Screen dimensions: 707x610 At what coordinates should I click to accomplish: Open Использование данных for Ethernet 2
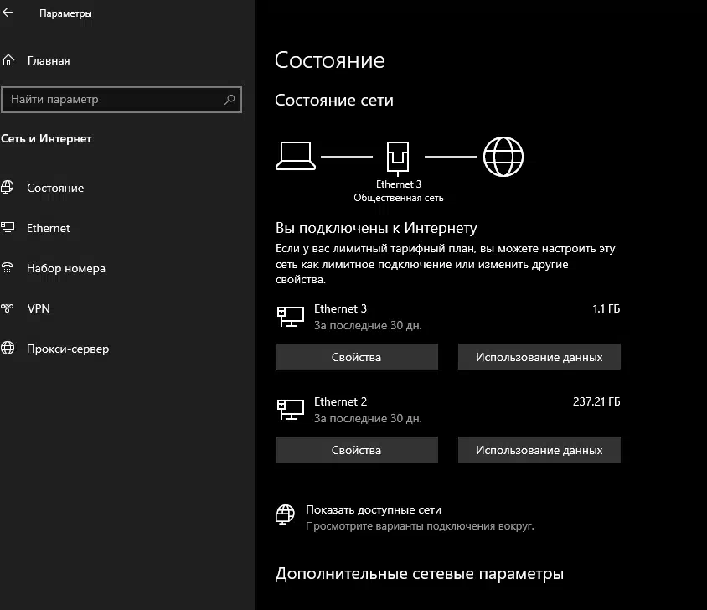tap(539, 450)
